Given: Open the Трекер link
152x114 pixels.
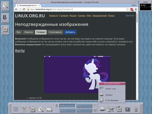Looking at the screenshot, I should [x=81, y=16].
